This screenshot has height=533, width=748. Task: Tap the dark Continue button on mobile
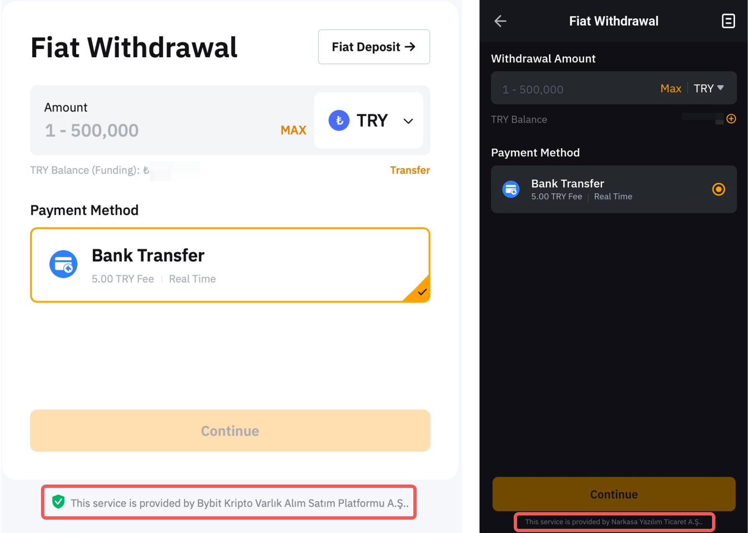[614, 494]
